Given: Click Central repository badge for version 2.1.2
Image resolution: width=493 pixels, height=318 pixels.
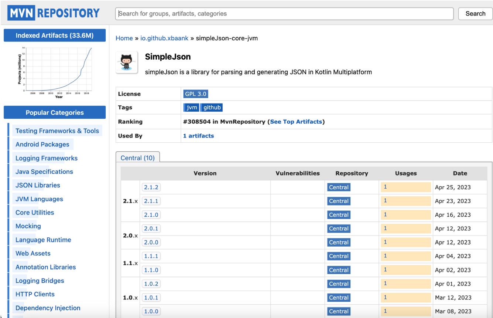Looking at the screenshot, I should point(339,187).
